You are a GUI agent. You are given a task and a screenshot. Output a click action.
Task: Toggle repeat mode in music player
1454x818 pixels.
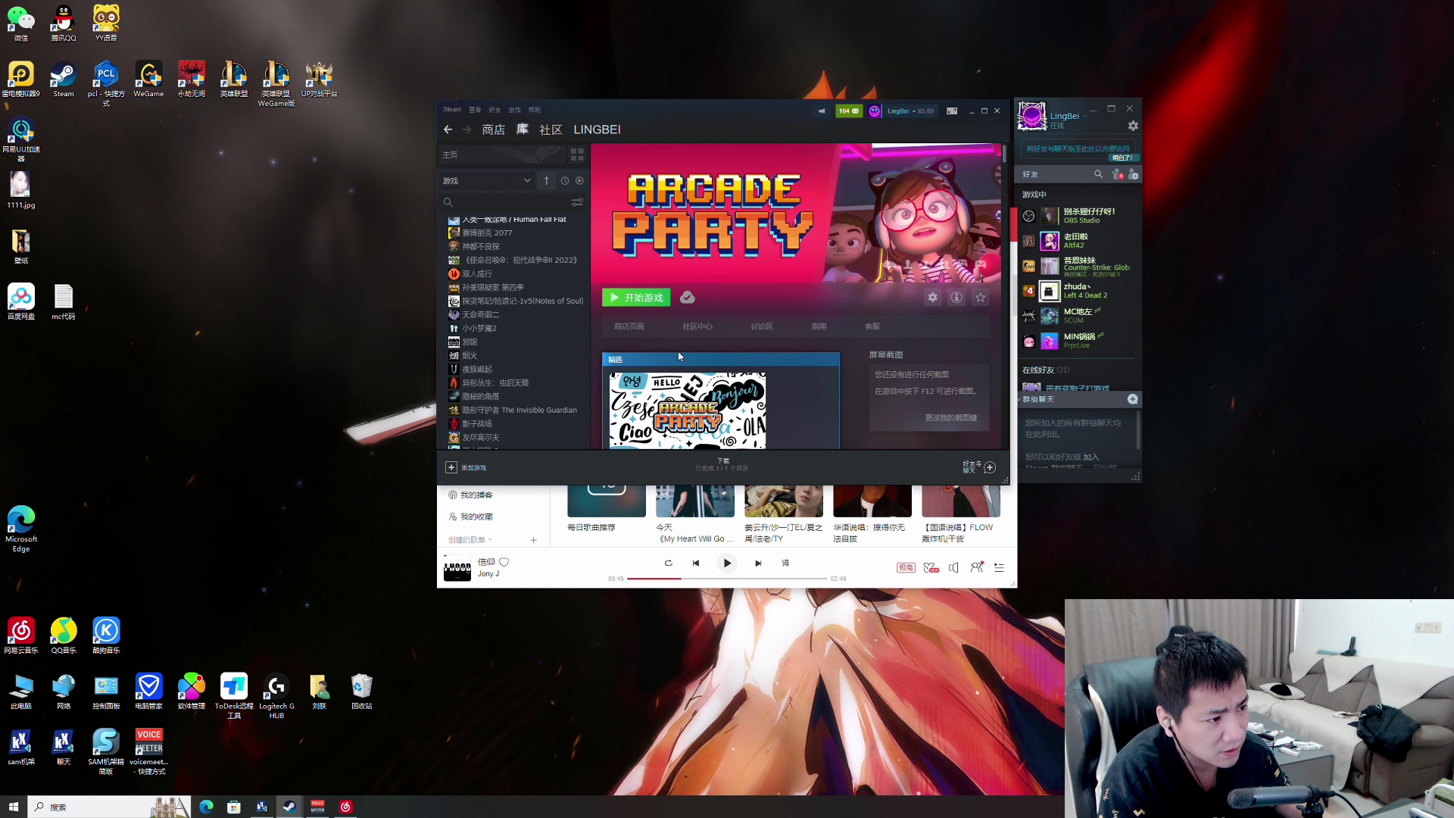[668, 563]
